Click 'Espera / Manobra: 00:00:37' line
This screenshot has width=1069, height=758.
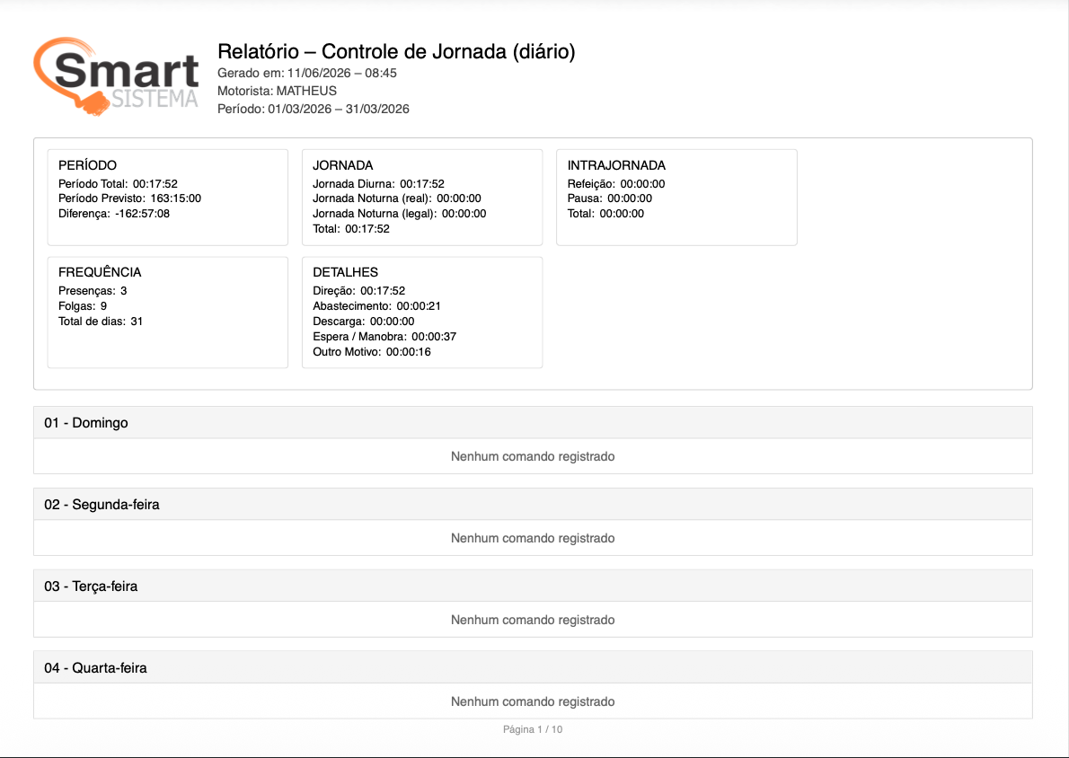pyautogui.click(x=384, y=337)
